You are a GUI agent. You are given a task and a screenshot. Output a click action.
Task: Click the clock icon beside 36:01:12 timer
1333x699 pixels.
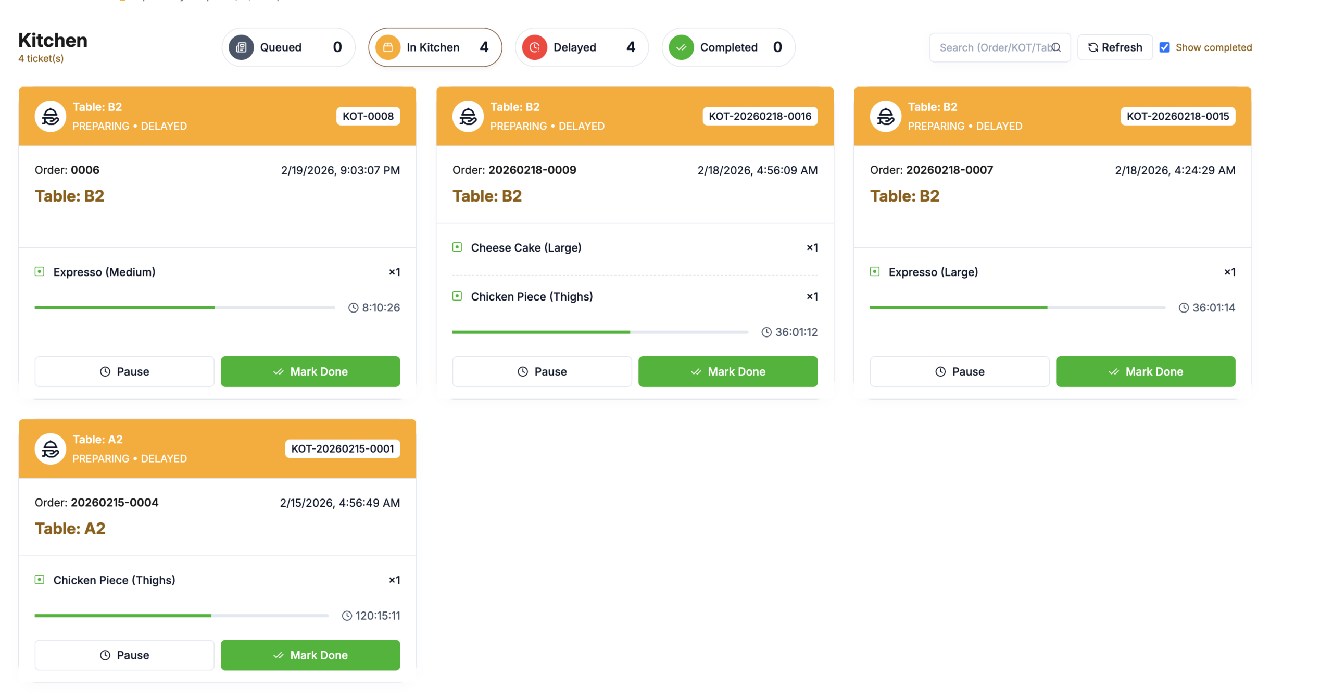(x=766, y=332)
